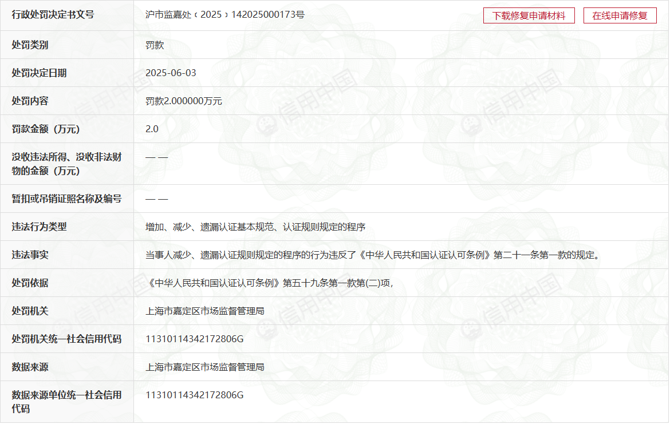Click the authority name in the 数据来源 row
The width and height of the screenshot is (670, 424).
205,367
